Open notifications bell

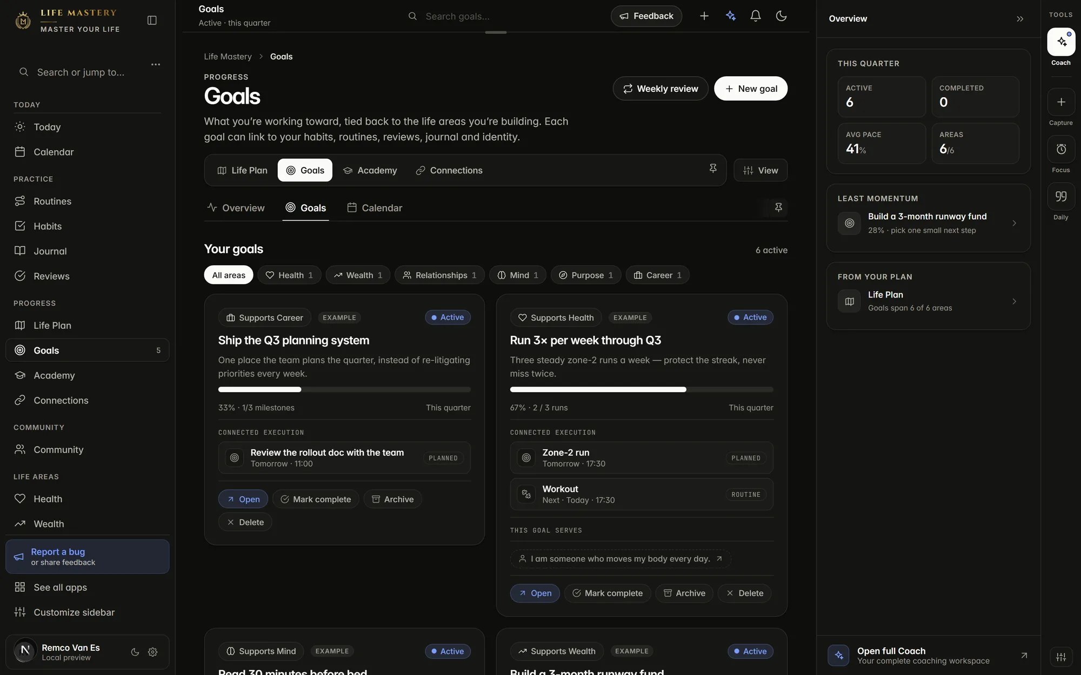[756, 16]
